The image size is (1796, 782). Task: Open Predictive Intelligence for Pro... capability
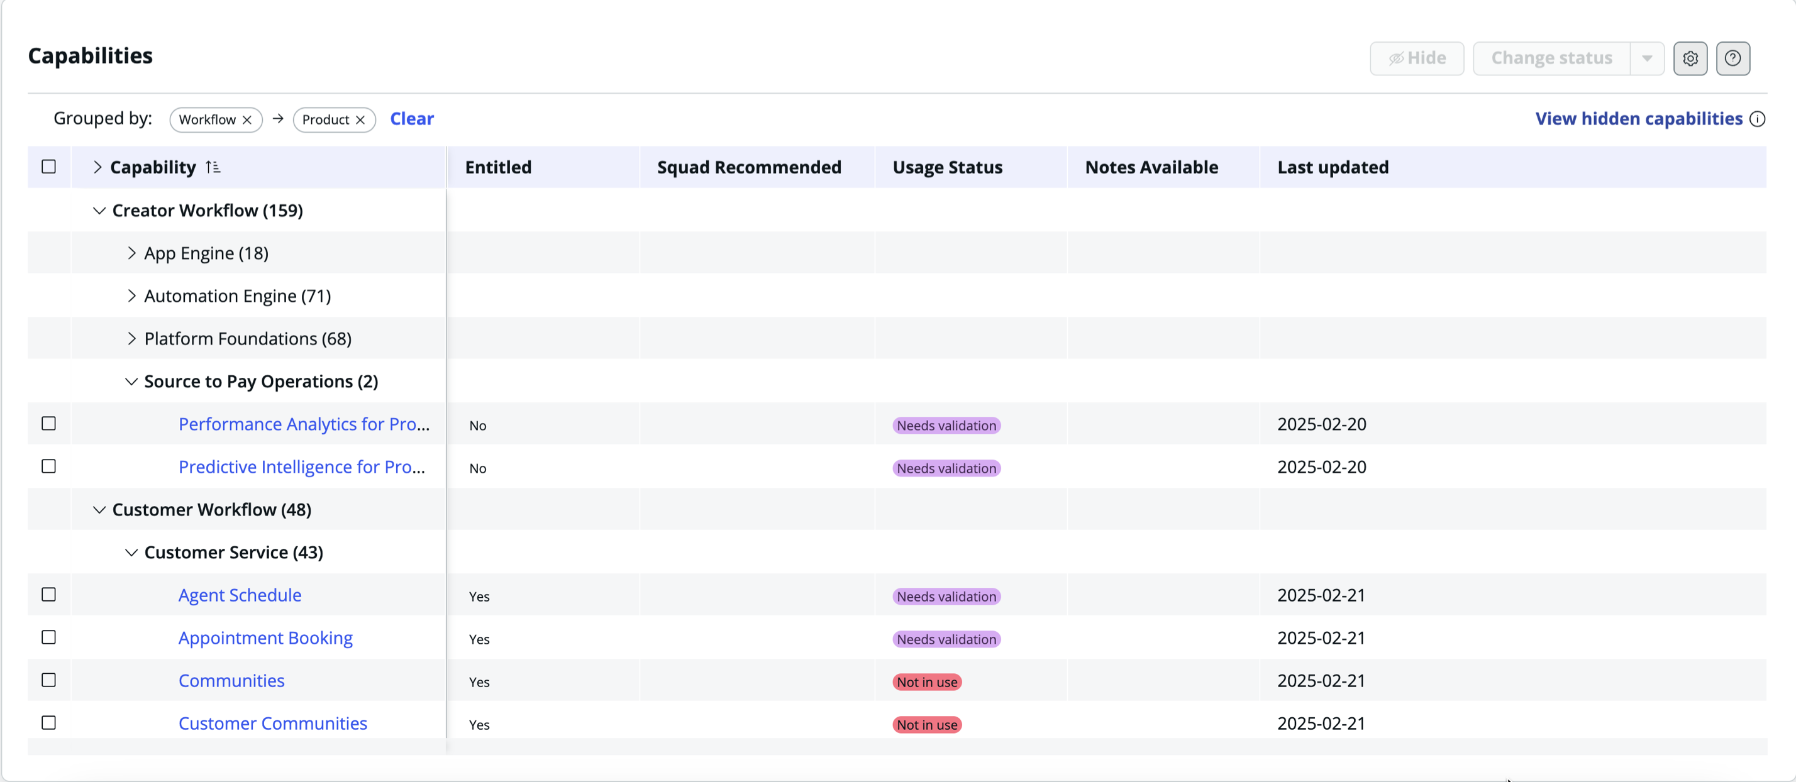tap(302, 467)
